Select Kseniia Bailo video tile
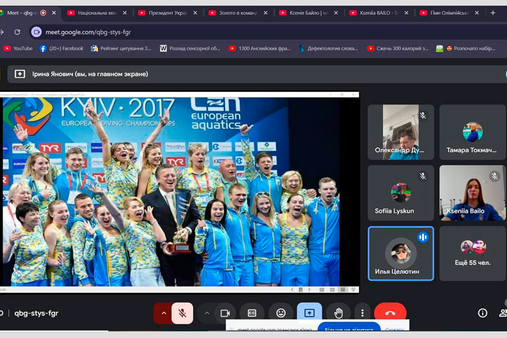Viewport: 507px width, 338px height. click(x=472, y=192)
